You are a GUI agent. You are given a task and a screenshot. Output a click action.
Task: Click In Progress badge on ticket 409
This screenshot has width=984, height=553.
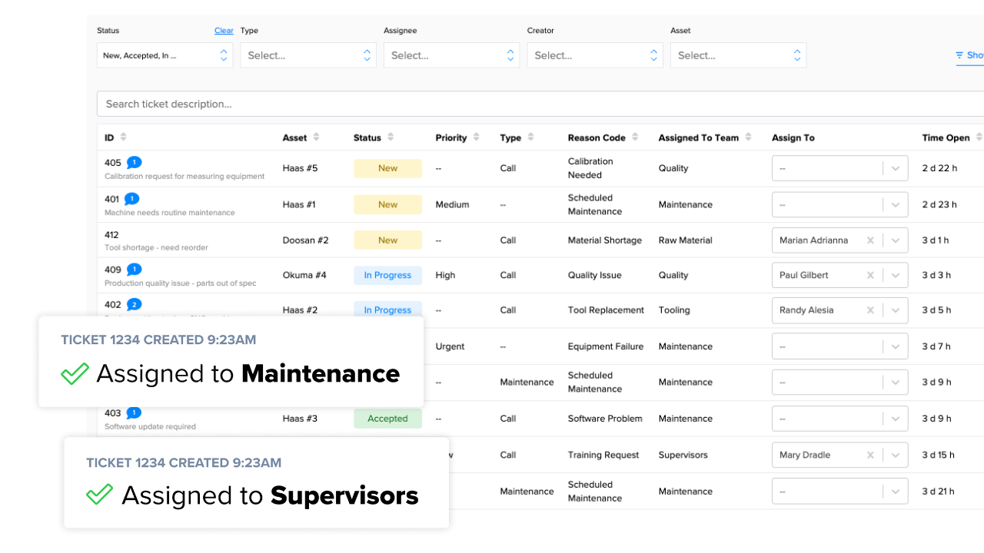(387, 275)
